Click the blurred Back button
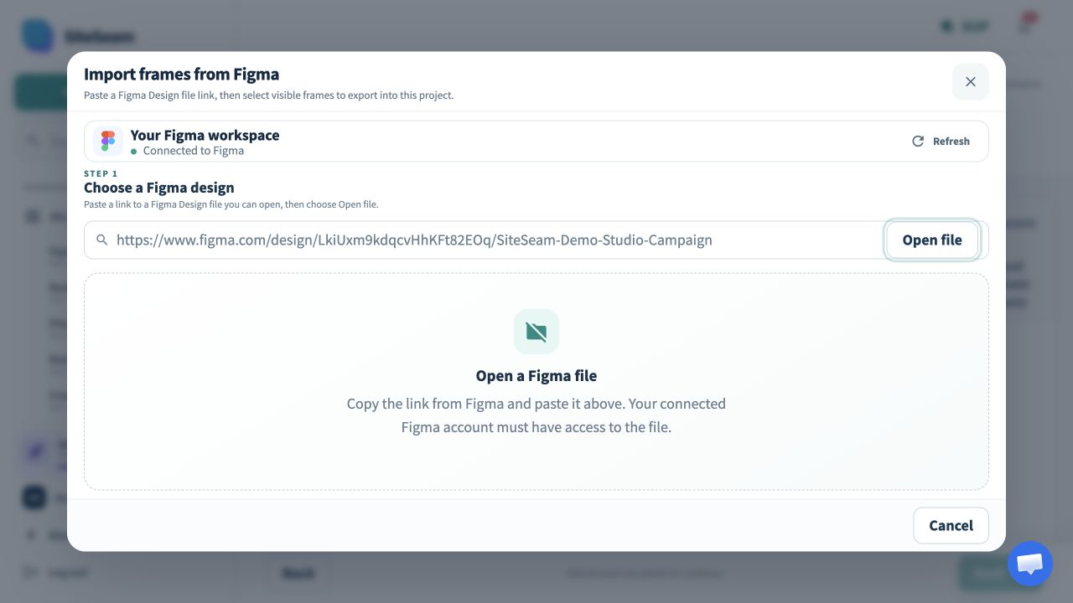Viewport: 1073px width, 603px height. tap(298, 573)
